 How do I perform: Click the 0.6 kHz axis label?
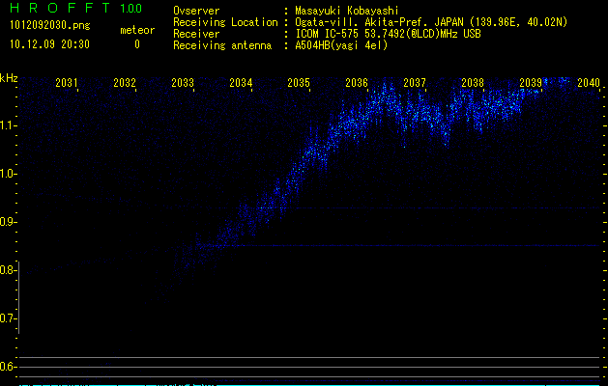(7, 367)
